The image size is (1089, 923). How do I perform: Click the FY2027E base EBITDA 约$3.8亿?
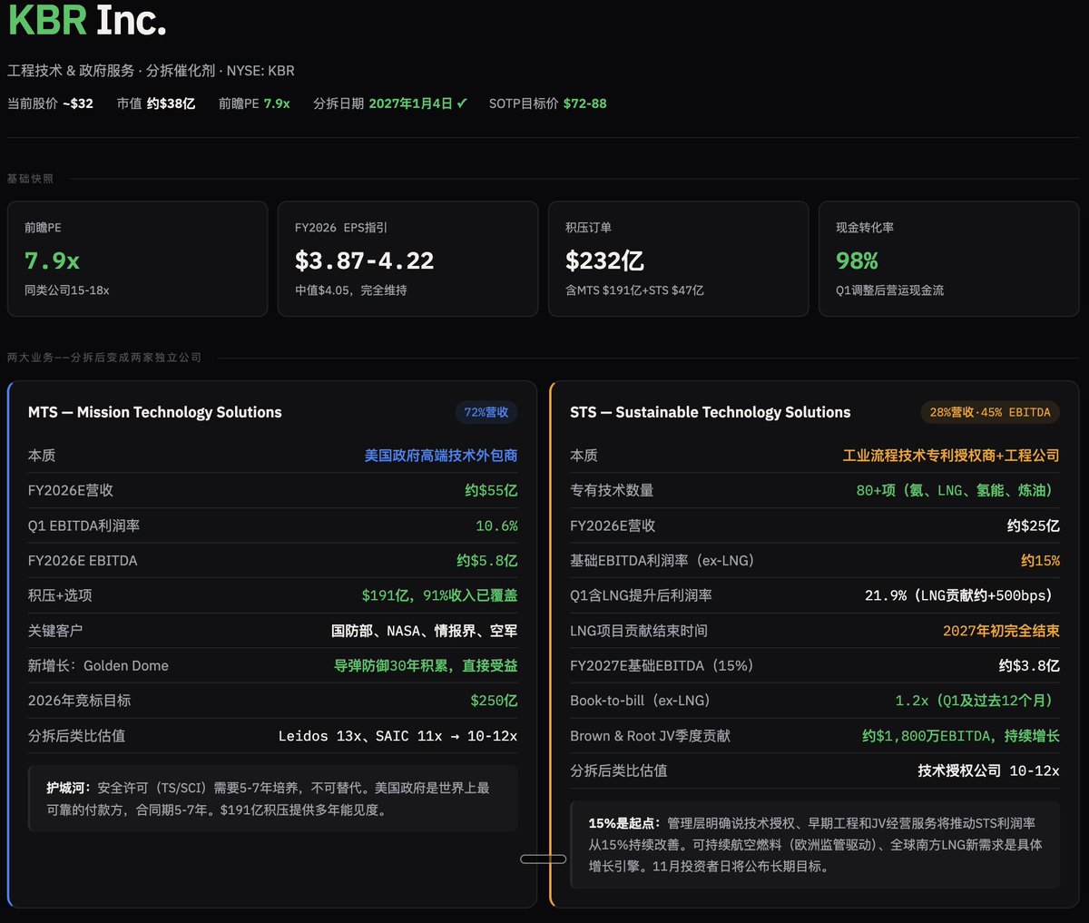click(1029, 666)
